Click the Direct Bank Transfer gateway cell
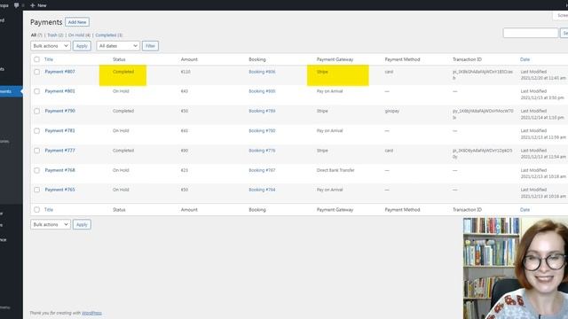The image size is (568, 319). [x=335, y=170]
